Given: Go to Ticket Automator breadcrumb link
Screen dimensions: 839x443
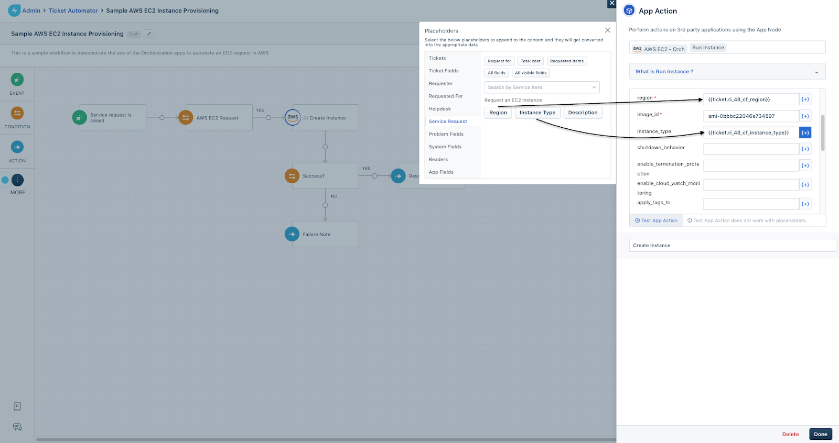Looking at the screenshot, I should (73, 10).
